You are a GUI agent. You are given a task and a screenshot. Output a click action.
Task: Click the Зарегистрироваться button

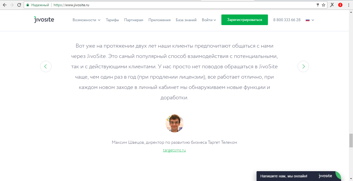point(245,20)
